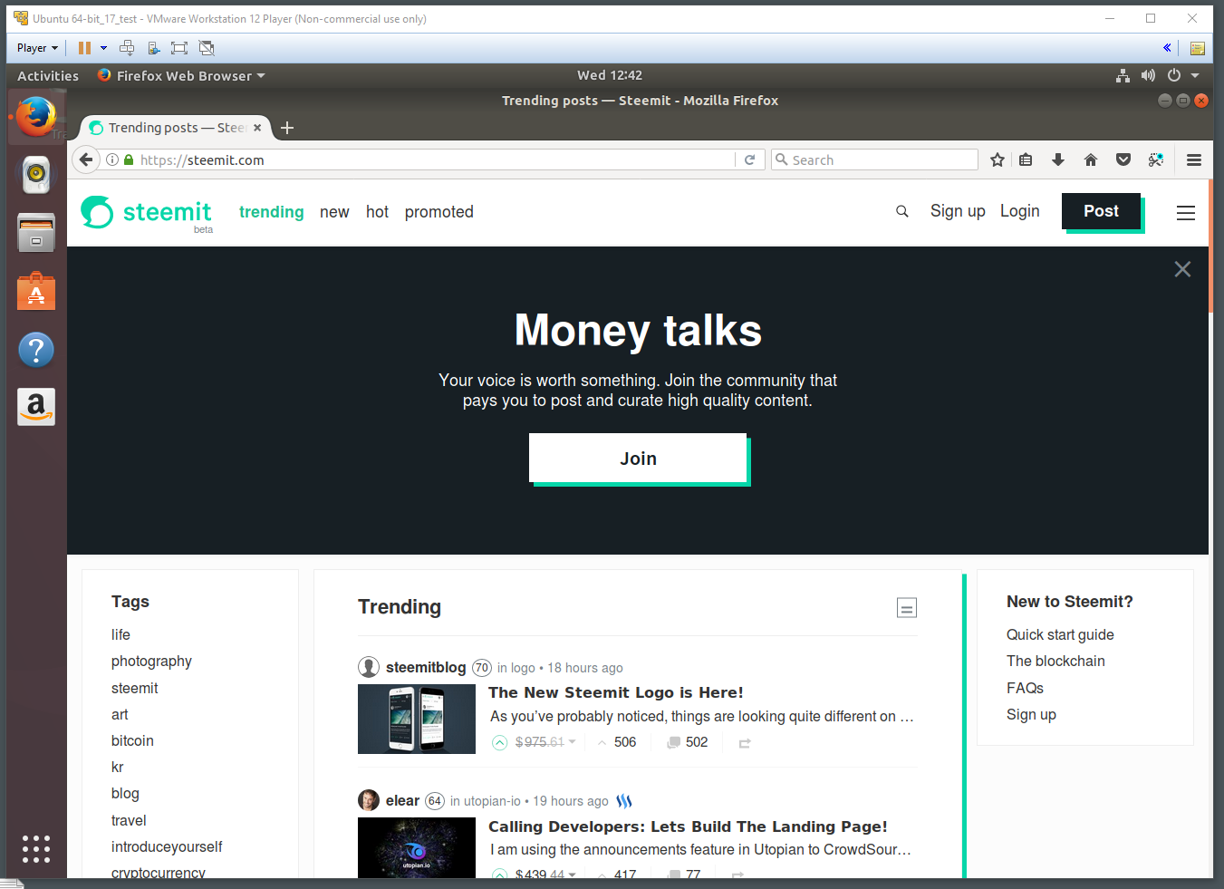Open VMware Player menu dropdown
The width and height of the screenshot is (1224, 889).
tap(37, 48)
